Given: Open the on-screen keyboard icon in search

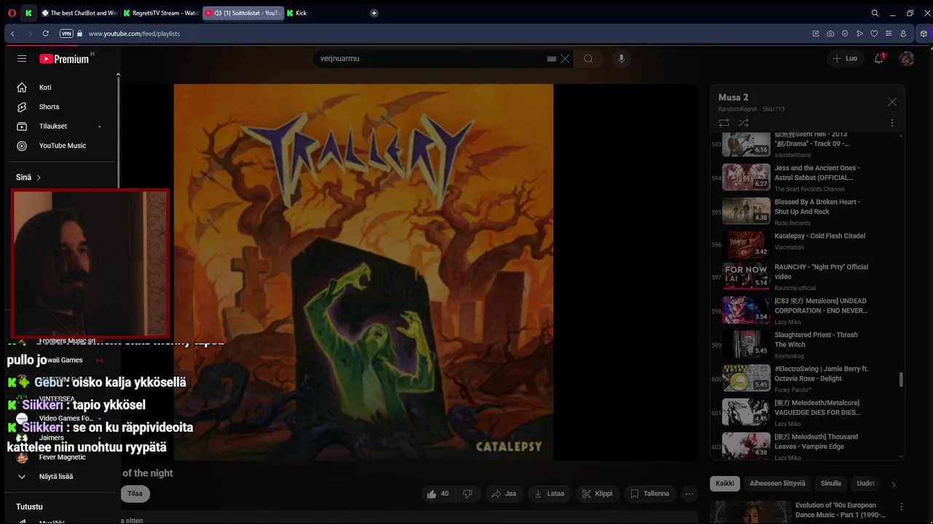Looking at the screenshot, I should (552, 59).
